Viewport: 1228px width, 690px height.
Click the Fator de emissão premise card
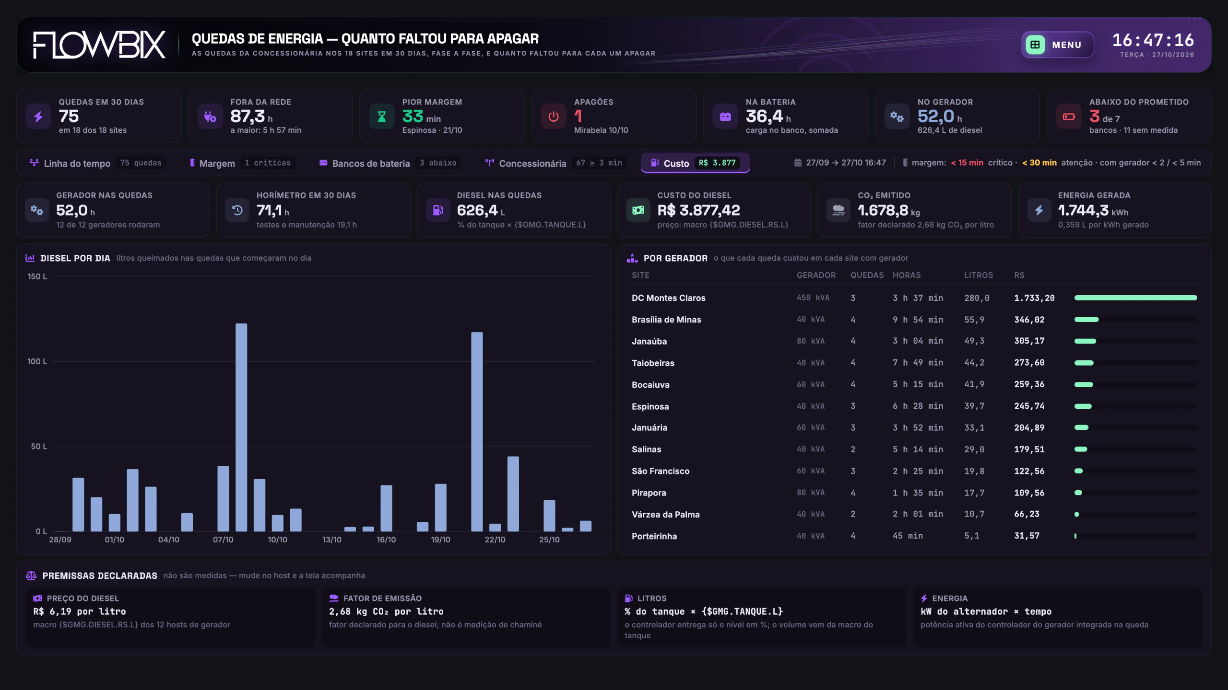tap(466, 617)
